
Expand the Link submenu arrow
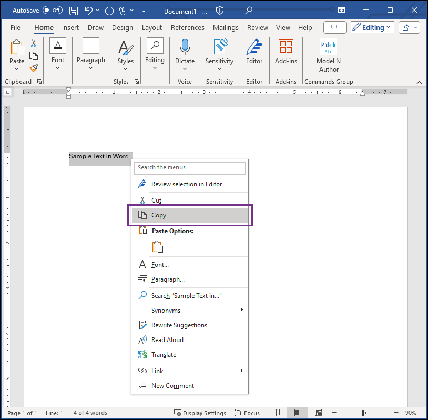tap(241, 371)
